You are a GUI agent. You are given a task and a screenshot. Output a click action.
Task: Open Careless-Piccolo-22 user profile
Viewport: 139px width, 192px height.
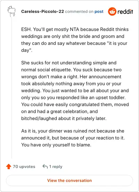[42, 11]
